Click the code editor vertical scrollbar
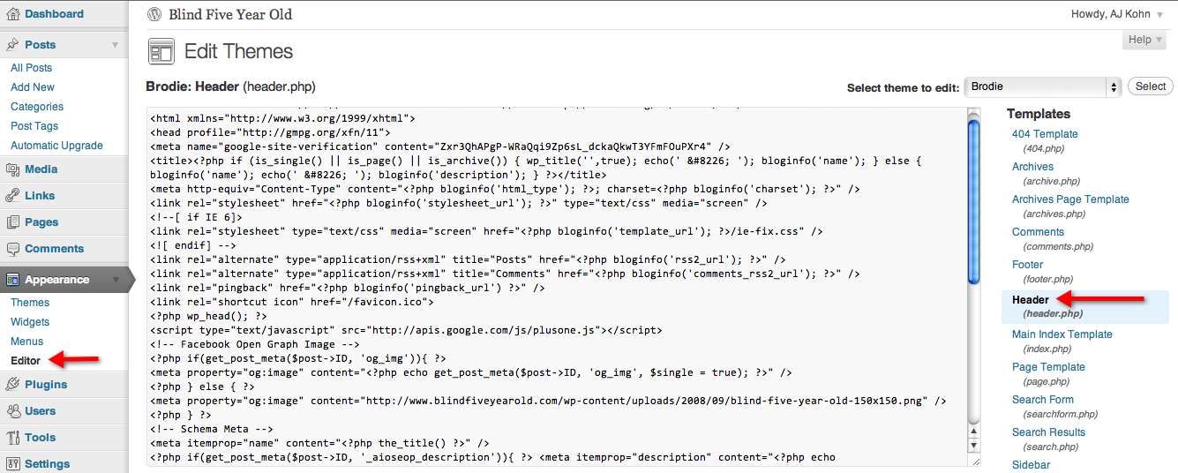Image resolution: width=1178 pixels, height=473 pixels. (973, 282)
